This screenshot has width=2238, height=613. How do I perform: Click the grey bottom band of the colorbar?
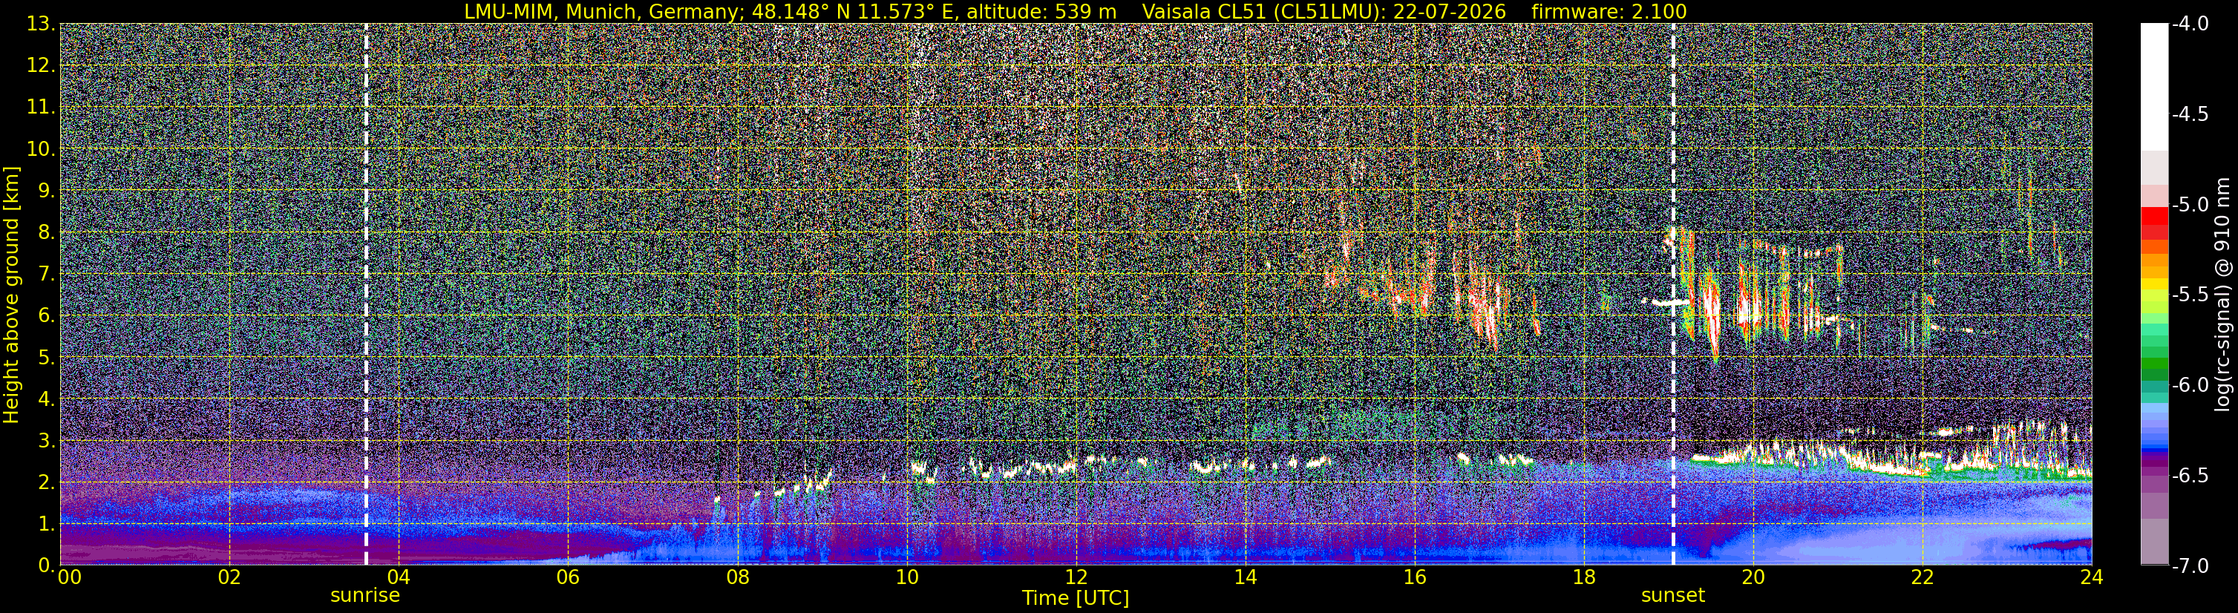pos(2155,541)
